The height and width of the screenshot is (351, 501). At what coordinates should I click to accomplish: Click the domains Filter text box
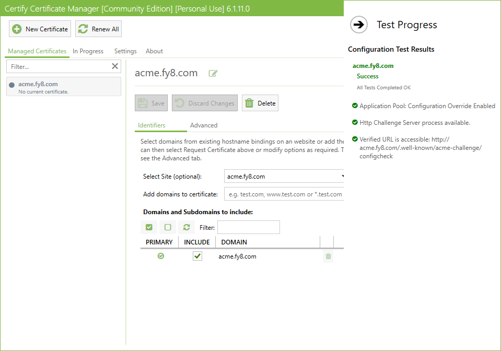click(x=249, y=227)
